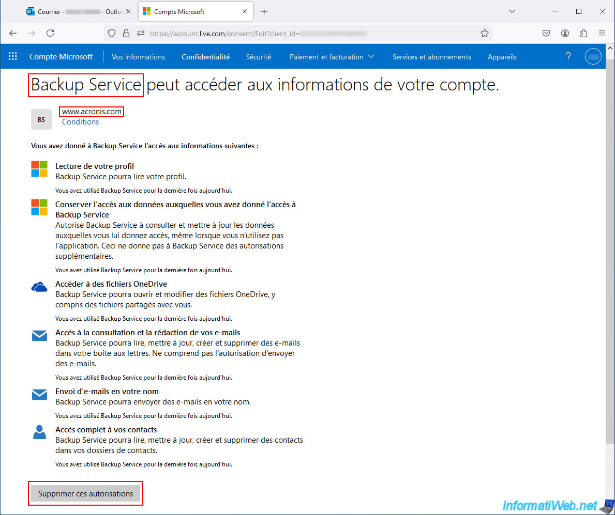Click the contacts person icon

point(39,432)
